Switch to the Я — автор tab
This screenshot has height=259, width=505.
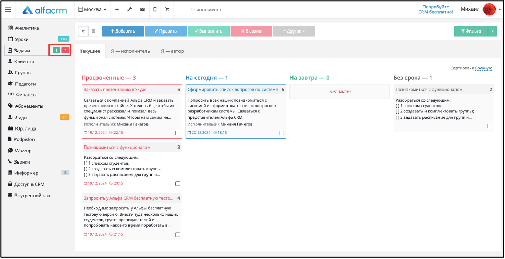point(172,51)
